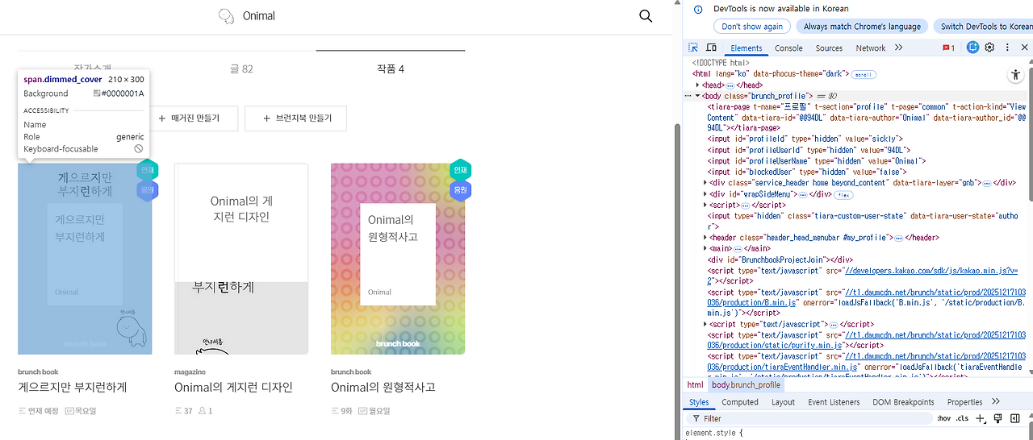Switch to the Styles pane tab
The image size is (1033, 440).
pyautogui.click(x=699, y=402)
